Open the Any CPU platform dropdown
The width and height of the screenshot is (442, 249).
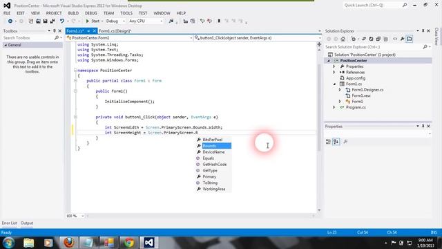(x=146, y=21)
